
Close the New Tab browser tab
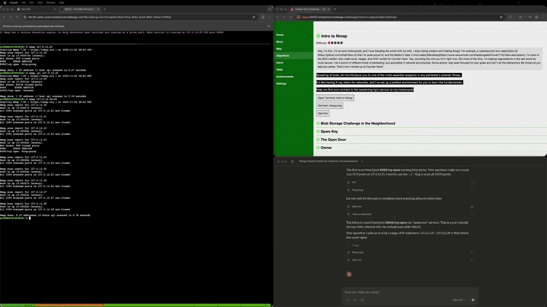(x=55, y=9)
